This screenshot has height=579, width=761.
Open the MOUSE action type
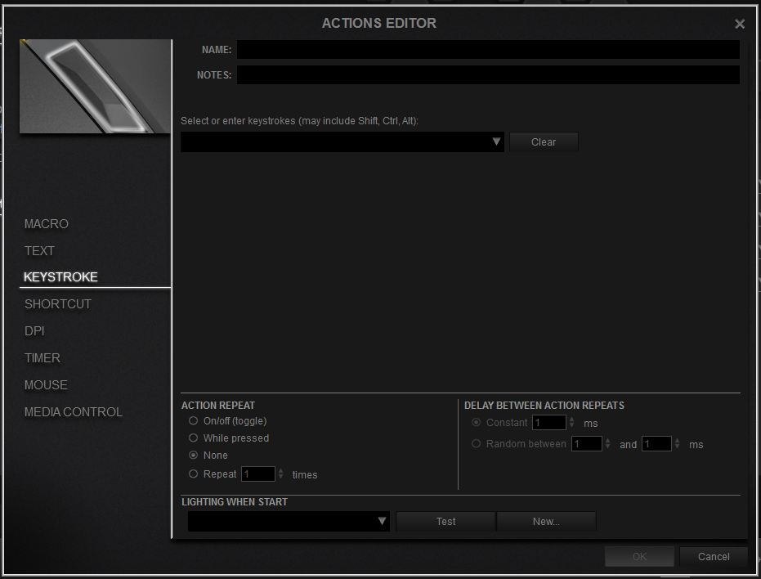46,385
